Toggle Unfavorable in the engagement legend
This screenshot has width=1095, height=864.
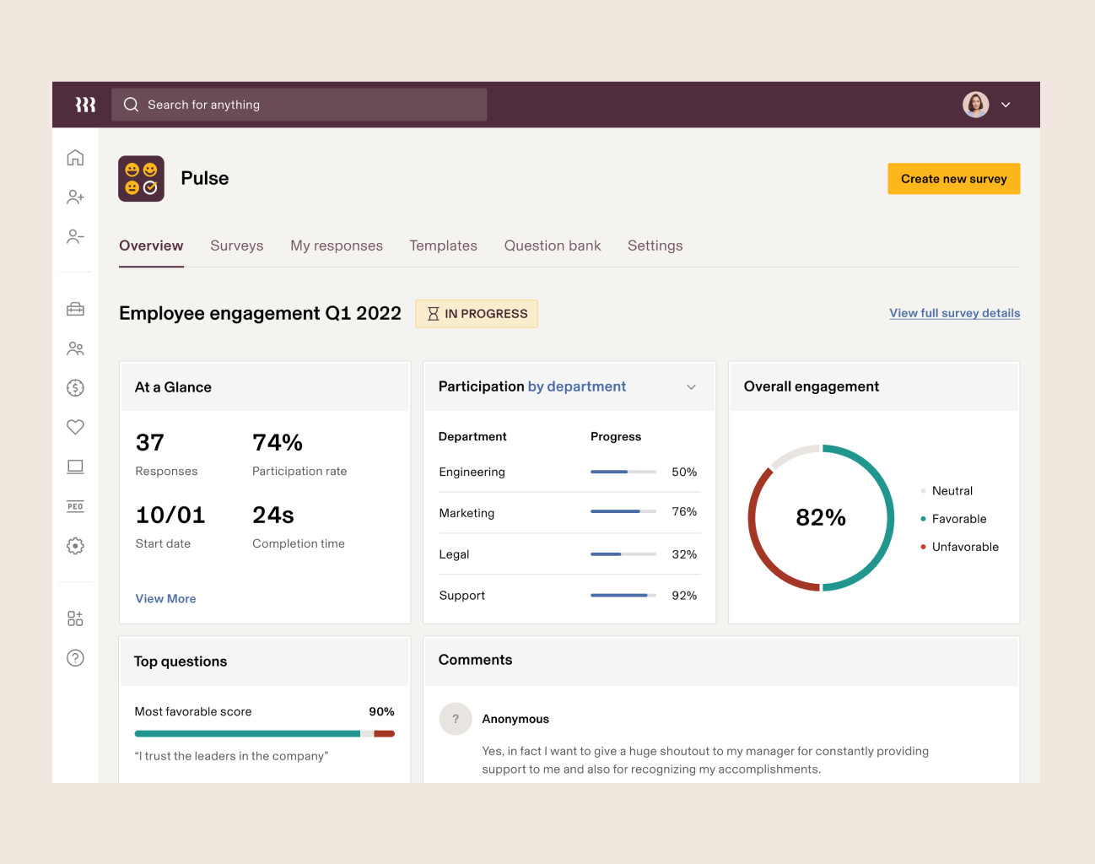(x=965, y=547)
